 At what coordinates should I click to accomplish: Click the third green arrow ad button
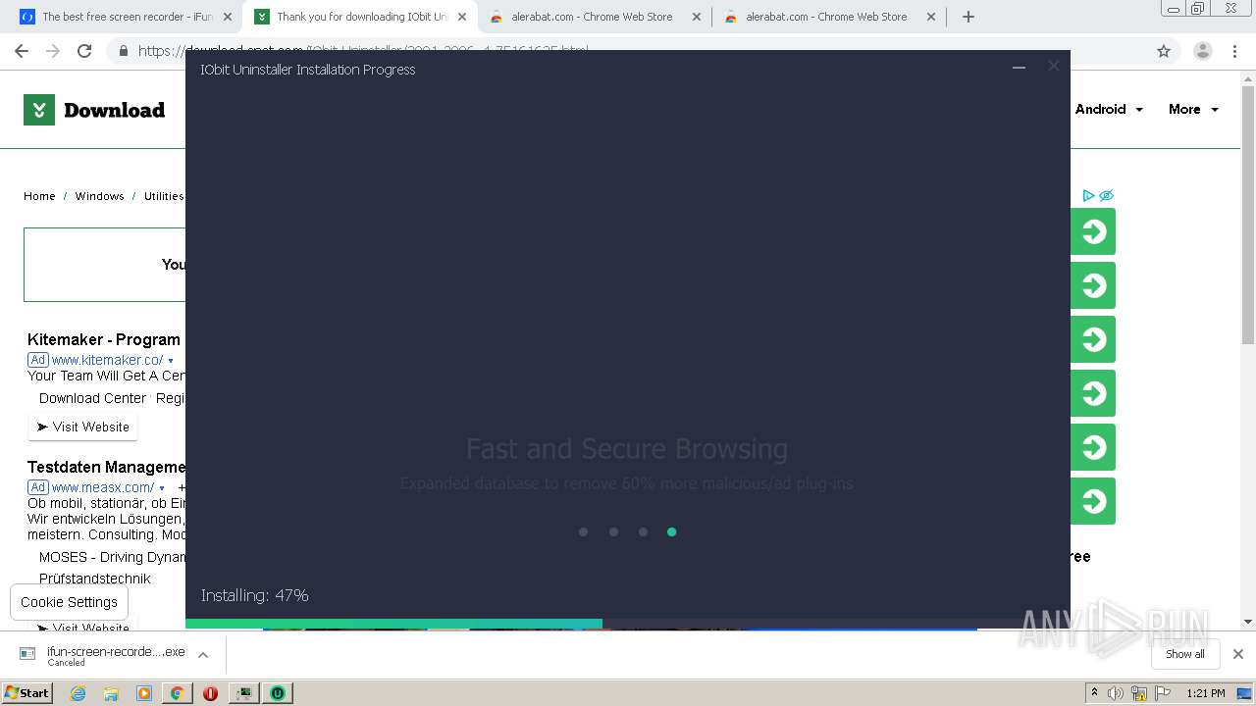tap(1093, 339)
